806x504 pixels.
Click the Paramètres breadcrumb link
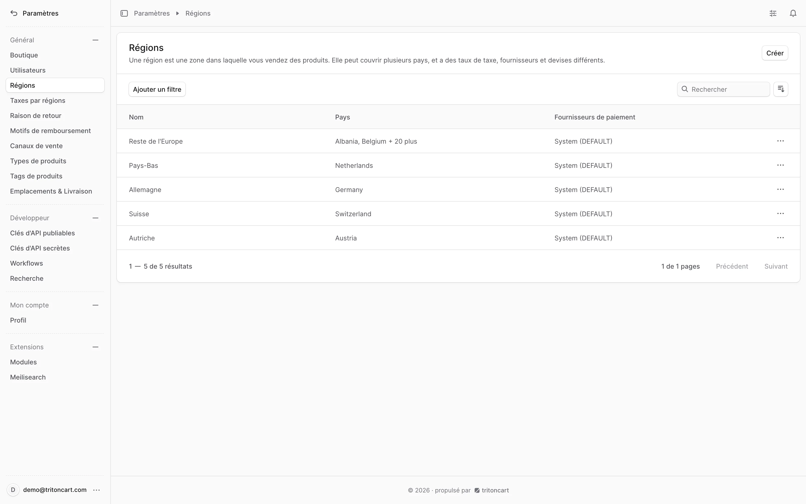click(152, 13)
